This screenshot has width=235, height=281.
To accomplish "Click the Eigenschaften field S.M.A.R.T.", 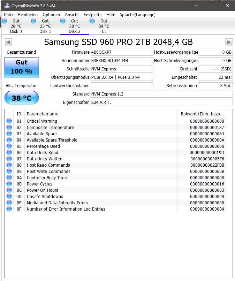I will point(162,102).
